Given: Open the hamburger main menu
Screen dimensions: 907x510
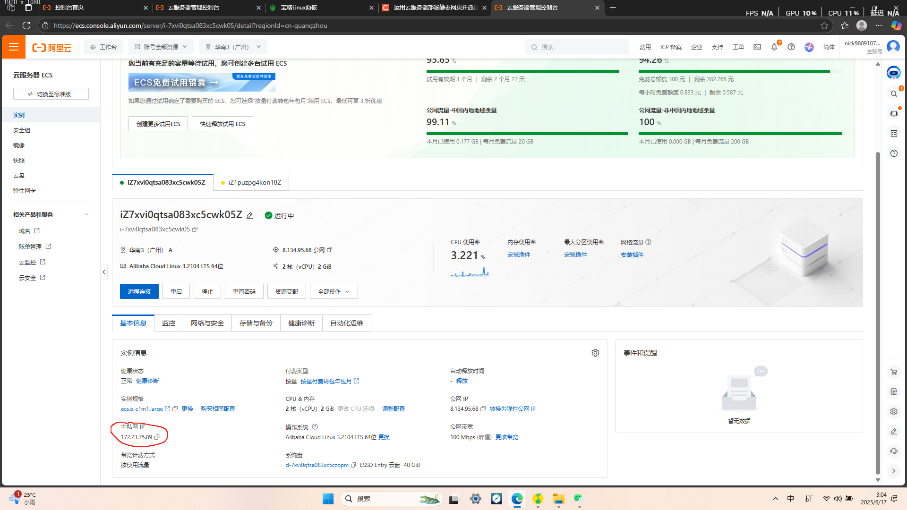Looking at the screenshot, I should pos(14,47).
